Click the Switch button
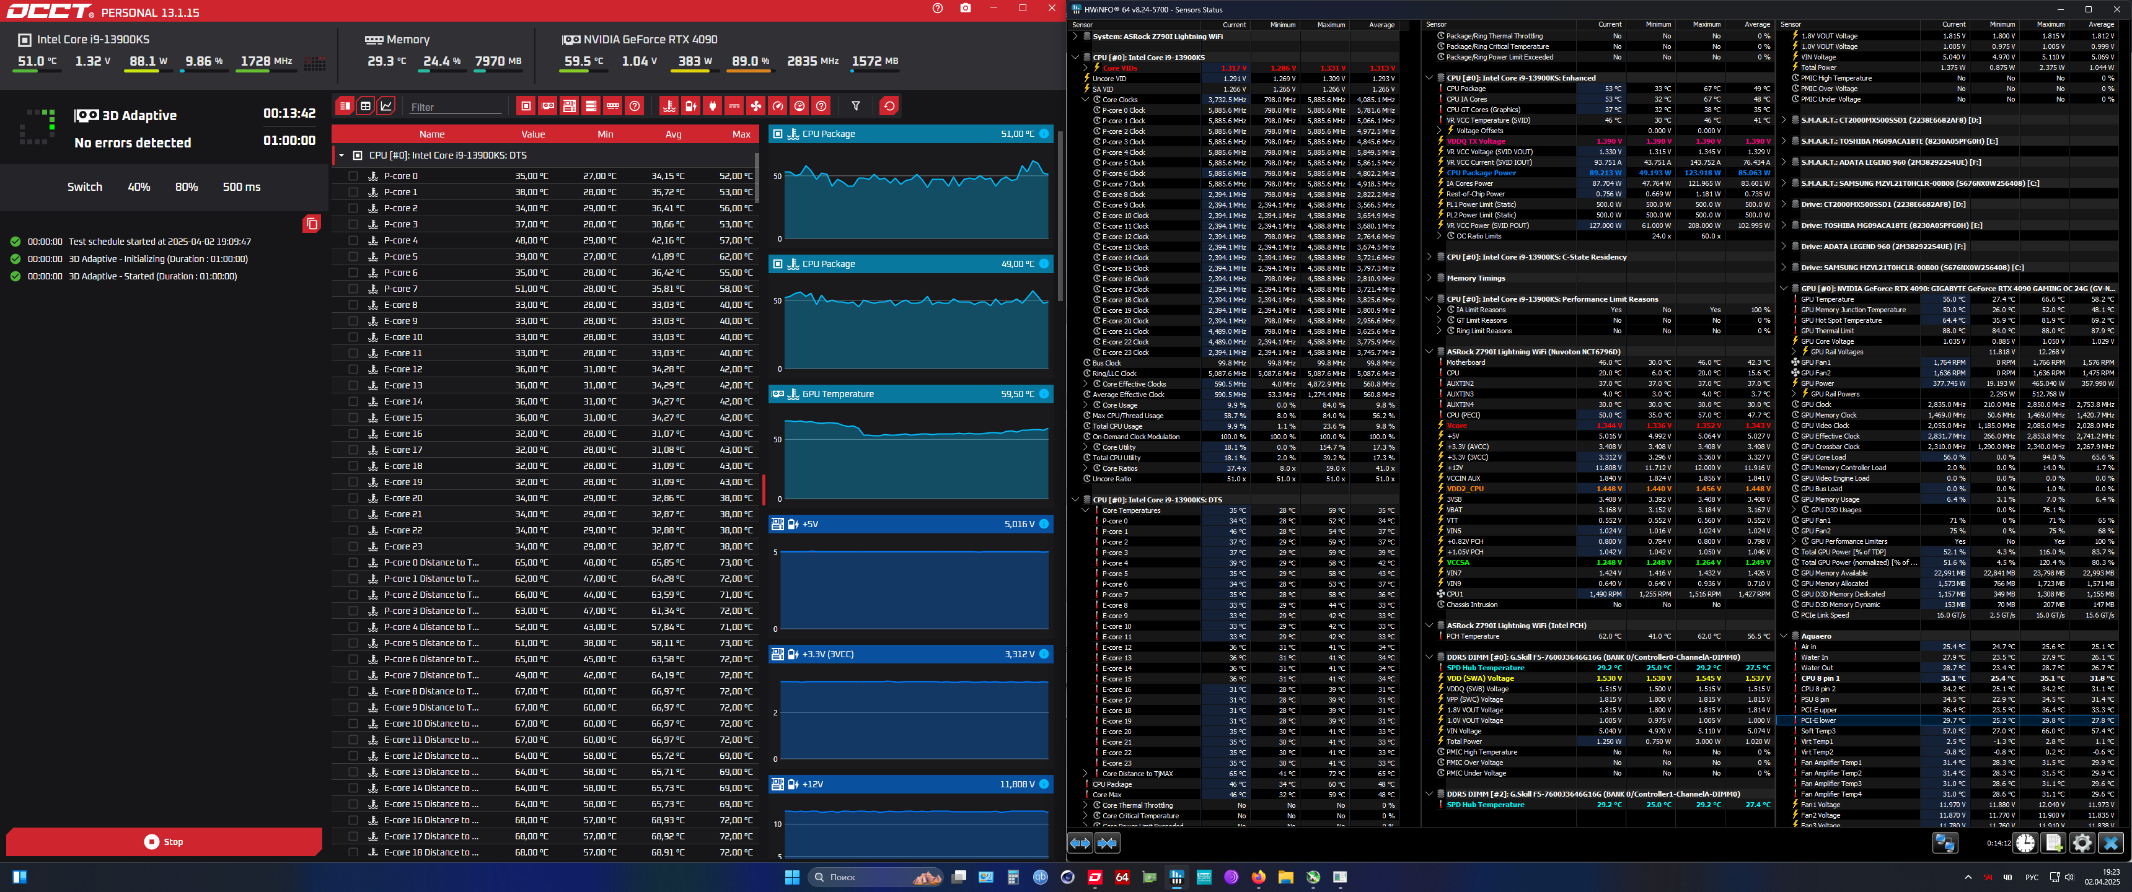This screenshot has width=2132, height=892. [84, 187]
